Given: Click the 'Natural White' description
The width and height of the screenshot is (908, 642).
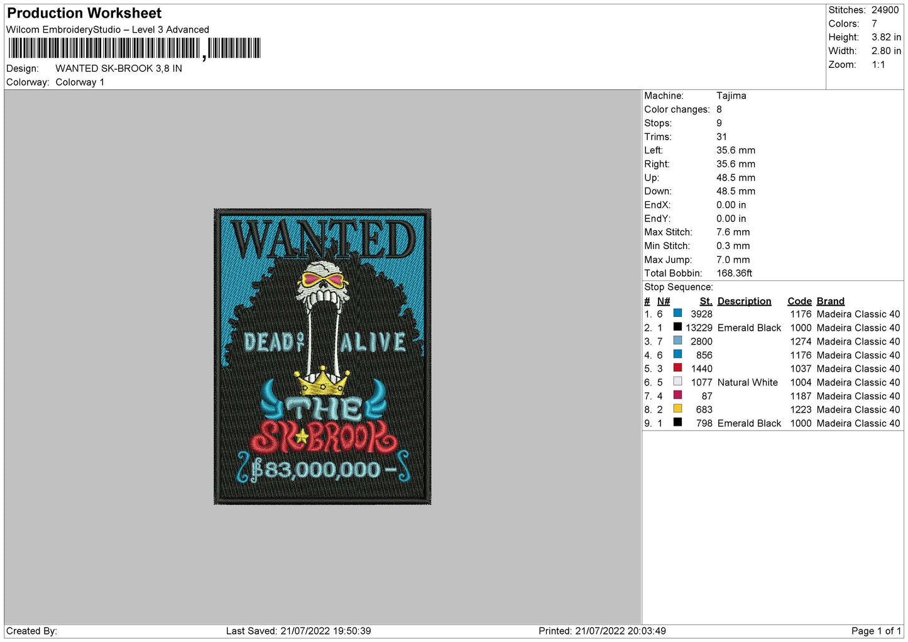Looking at the screenshot, I should pos(747,382).
